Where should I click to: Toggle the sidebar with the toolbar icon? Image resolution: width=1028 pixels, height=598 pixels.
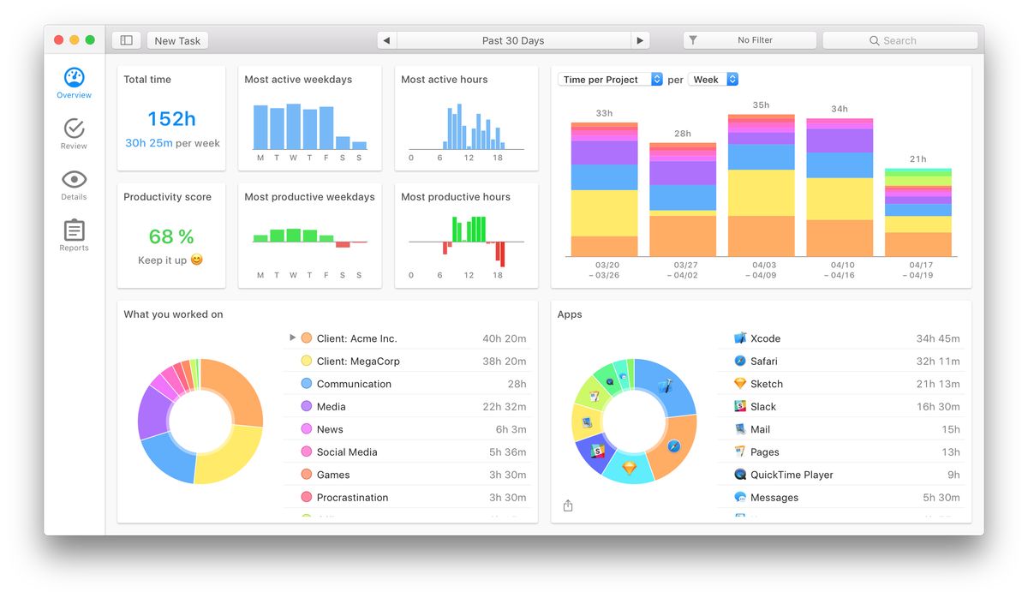(x=126, y=40)
